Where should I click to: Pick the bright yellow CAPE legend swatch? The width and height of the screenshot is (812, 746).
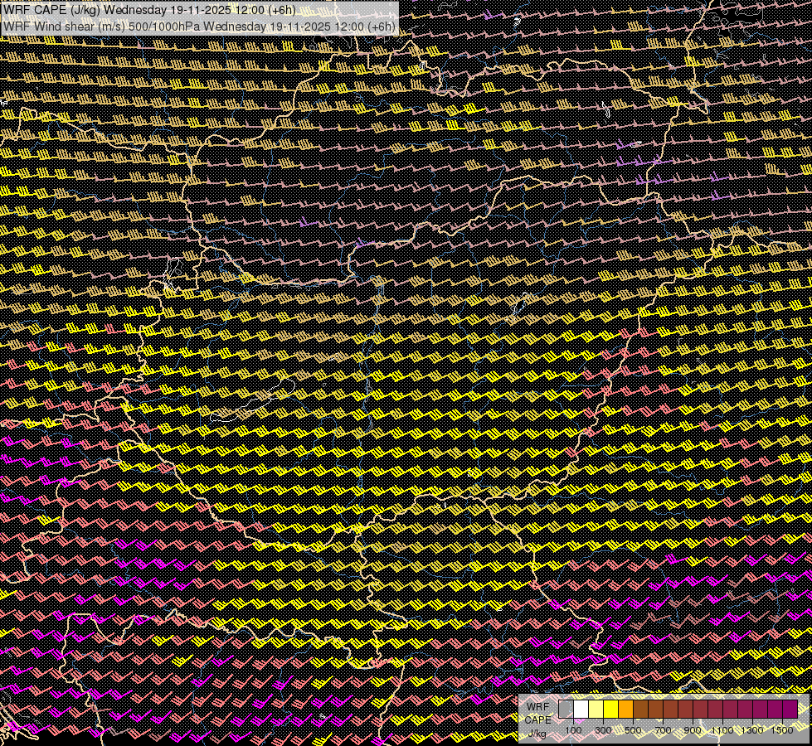pos(610,710)
